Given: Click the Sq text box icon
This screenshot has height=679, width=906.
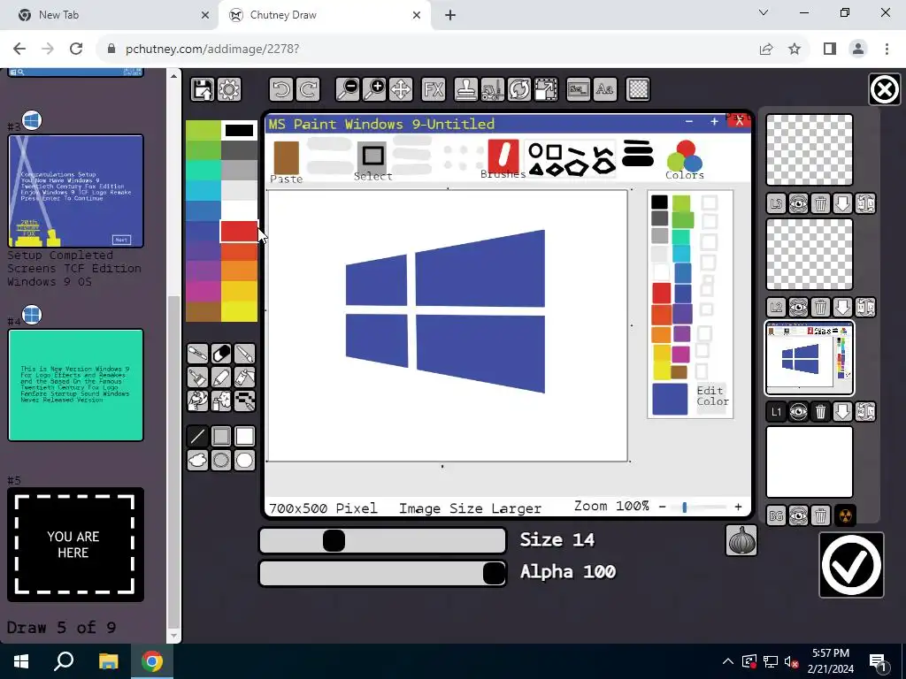Looking at the screenshot, I should pos(579,89).
